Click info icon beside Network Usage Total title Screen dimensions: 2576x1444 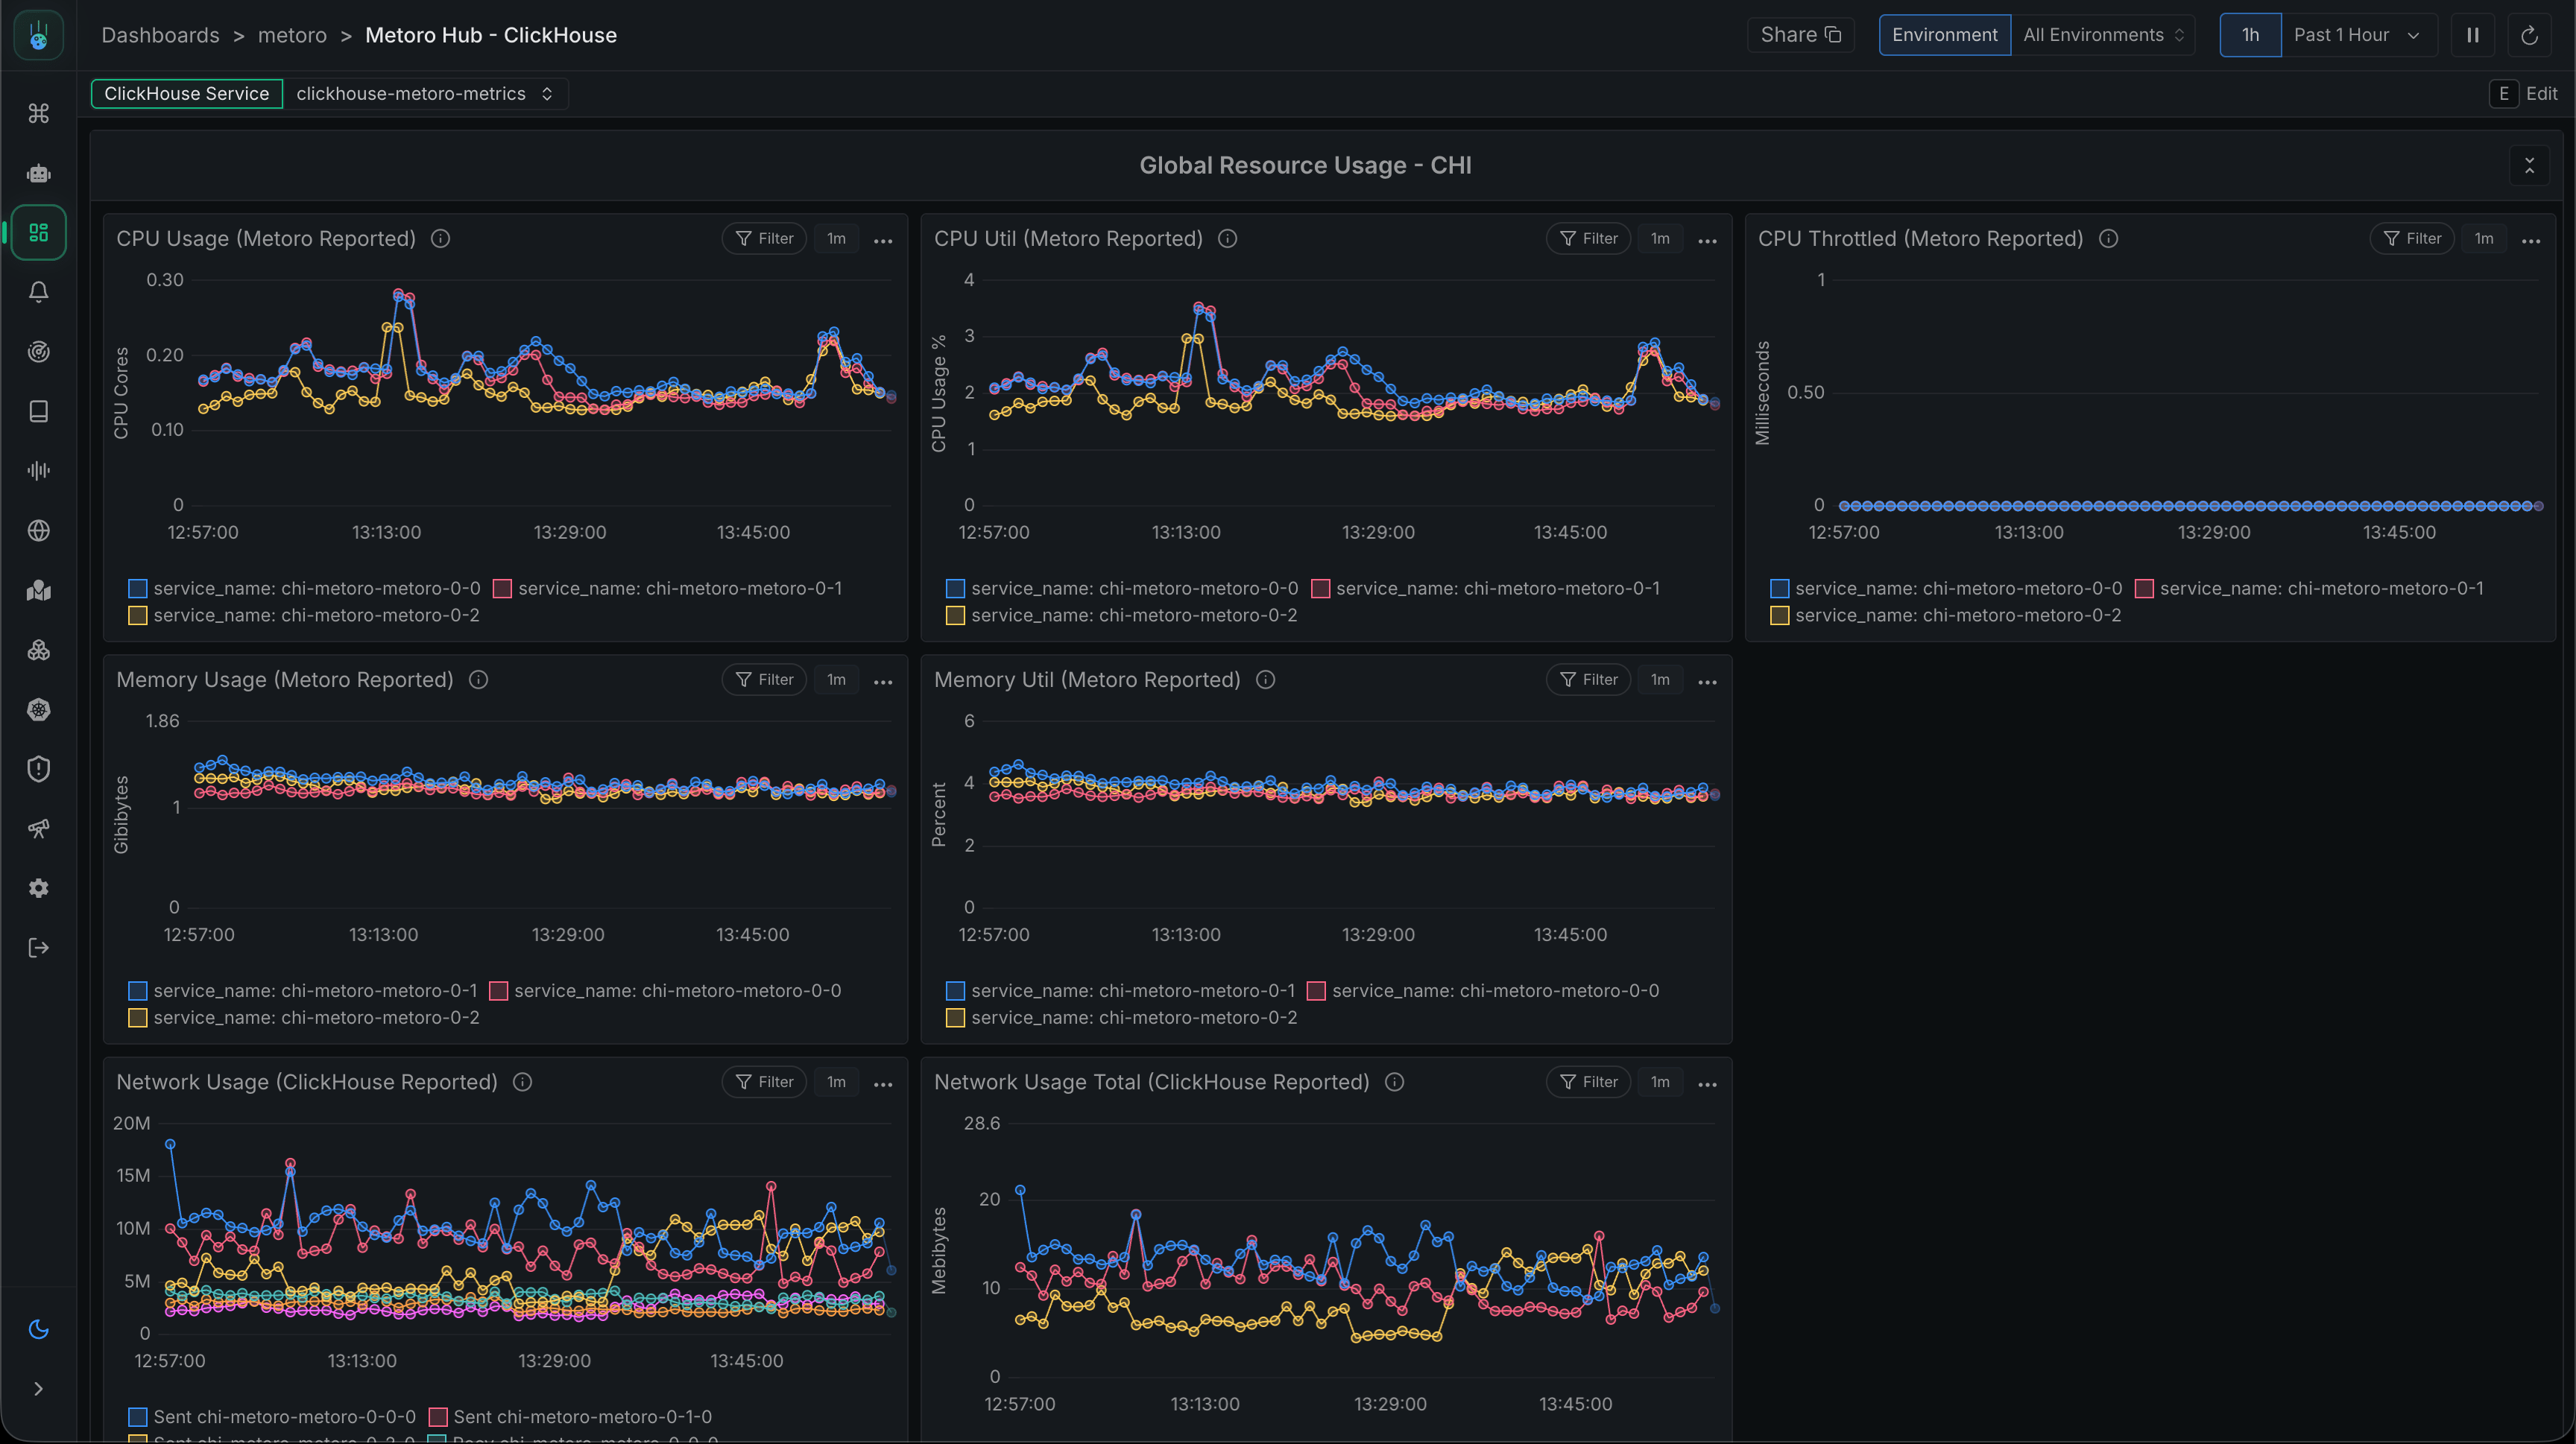[x=1394, y=1082]
